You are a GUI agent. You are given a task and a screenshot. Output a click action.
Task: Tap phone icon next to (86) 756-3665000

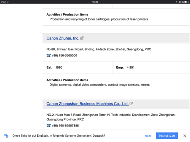tap(49, 55)
